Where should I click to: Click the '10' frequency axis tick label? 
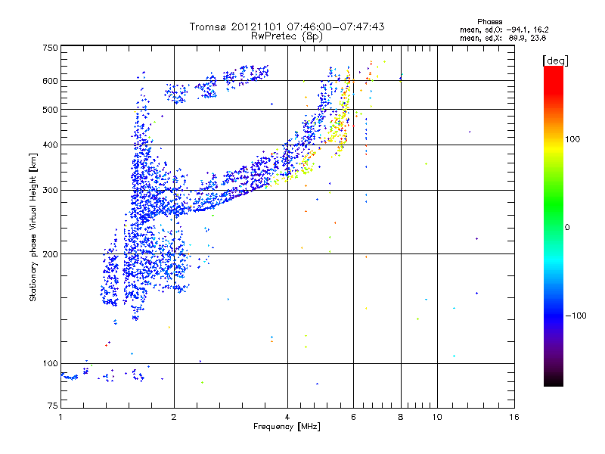click(x=437, y=417)
